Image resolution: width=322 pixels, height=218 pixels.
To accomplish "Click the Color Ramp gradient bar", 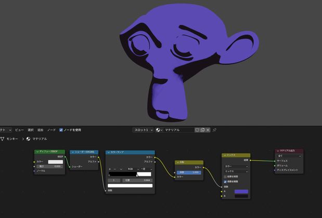I will [130, 174].
